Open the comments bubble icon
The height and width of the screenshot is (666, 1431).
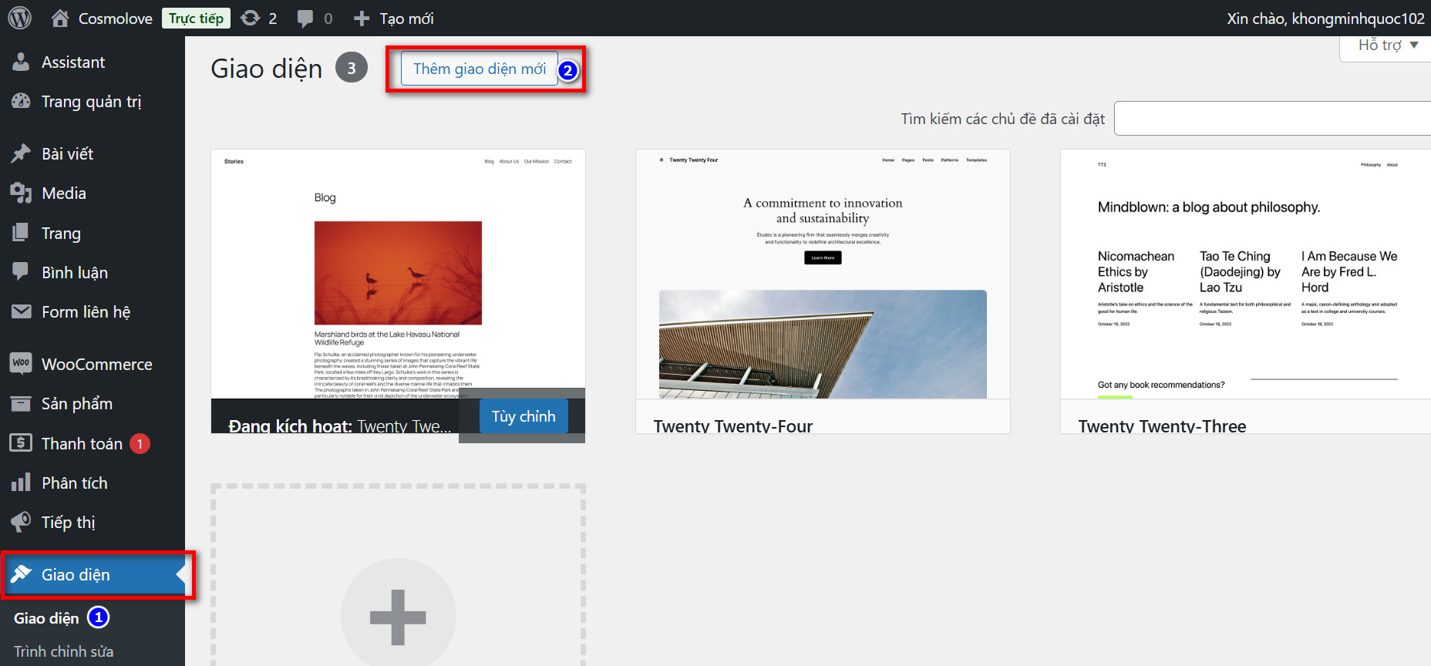click(305, 18)
